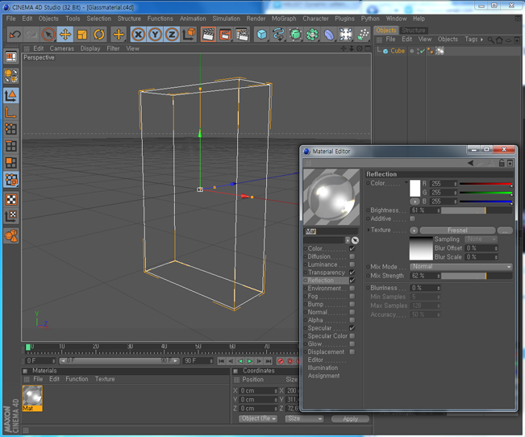Open the Render menu
Viewport: 525px width, 437px height.
(256, 19)
